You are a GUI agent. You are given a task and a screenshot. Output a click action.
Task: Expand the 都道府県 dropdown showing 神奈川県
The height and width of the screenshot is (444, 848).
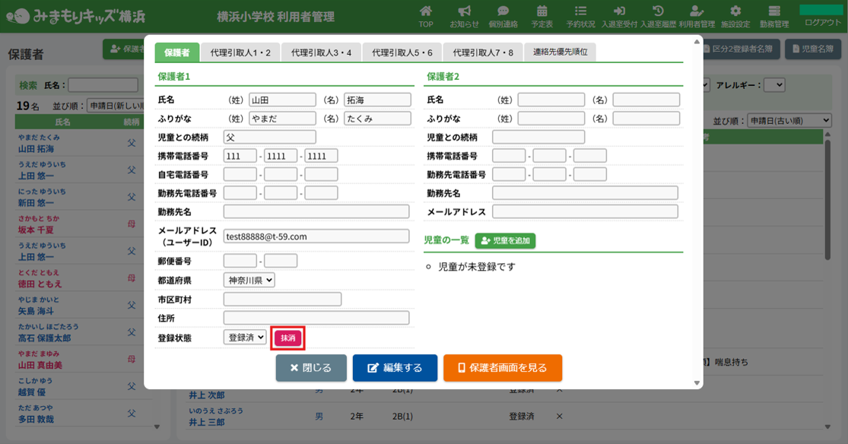[x=249, y=280]
